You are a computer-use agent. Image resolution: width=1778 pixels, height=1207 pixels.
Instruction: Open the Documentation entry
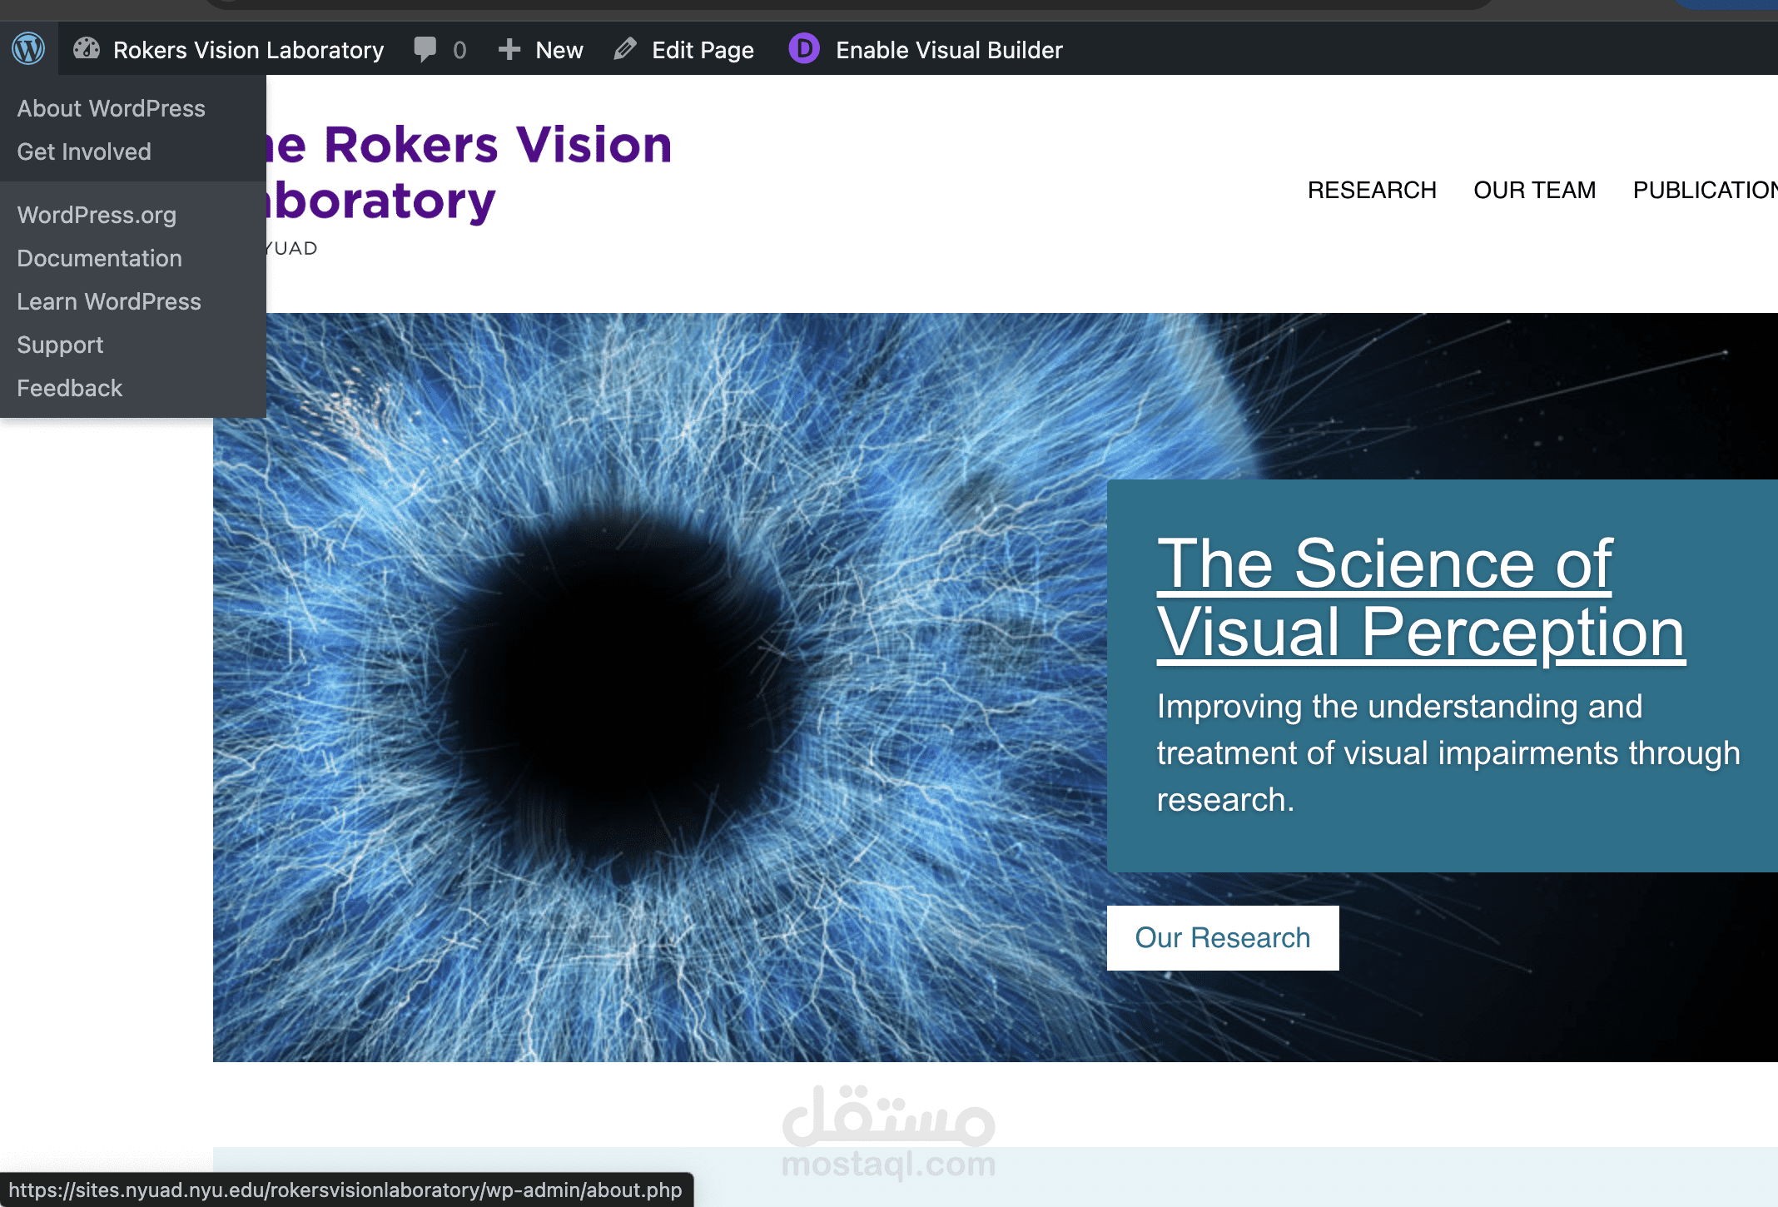(98, 258)
